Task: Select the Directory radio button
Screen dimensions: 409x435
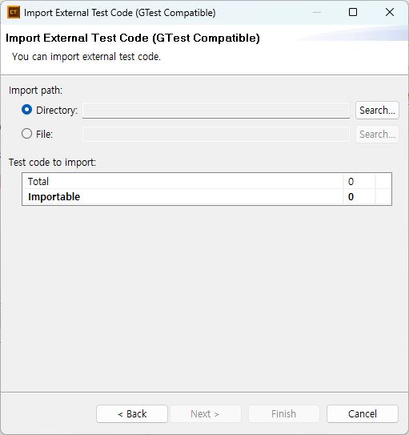Action: click(x=27, y=110)
